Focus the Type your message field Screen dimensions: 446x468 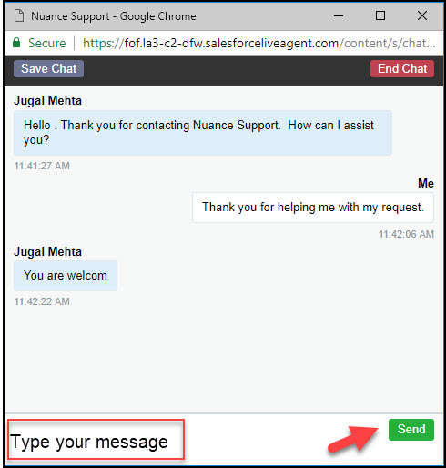96,439
